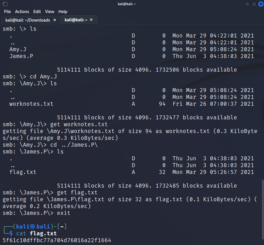This screenshot has width=264, height=245.
Task: Close the active kali@kali: ~ tab
Action: (x=92, y=20)
